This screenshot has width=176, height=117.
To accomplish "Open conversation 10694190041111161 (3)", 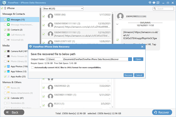I will click(x=76, y=25).
